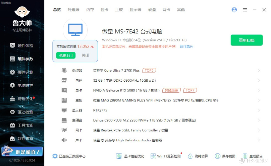Screen dimensions: 271x166
Task: Click version number 6.1026.4830.924
Action: pyautogui.click(x=22, y=160)
